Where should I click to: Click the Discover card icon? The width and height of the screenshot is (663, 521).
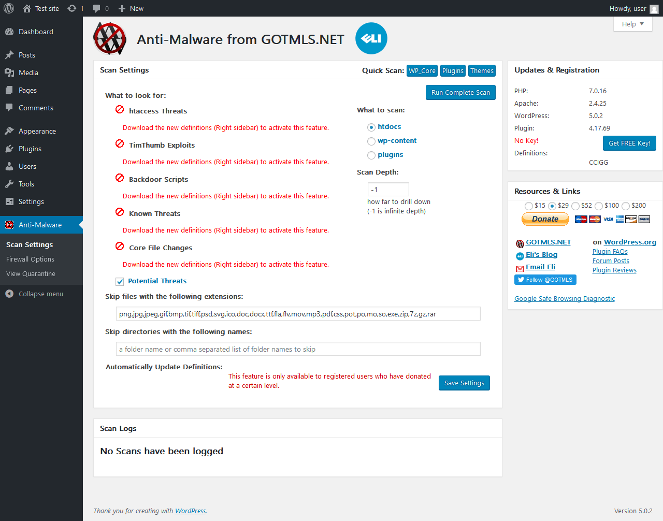pos(631,219)
